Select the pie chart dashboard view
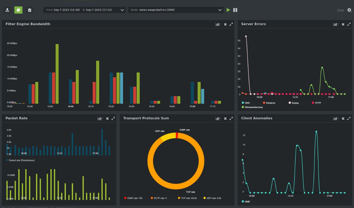Screen dimensions: 354x208 point(18,10)
